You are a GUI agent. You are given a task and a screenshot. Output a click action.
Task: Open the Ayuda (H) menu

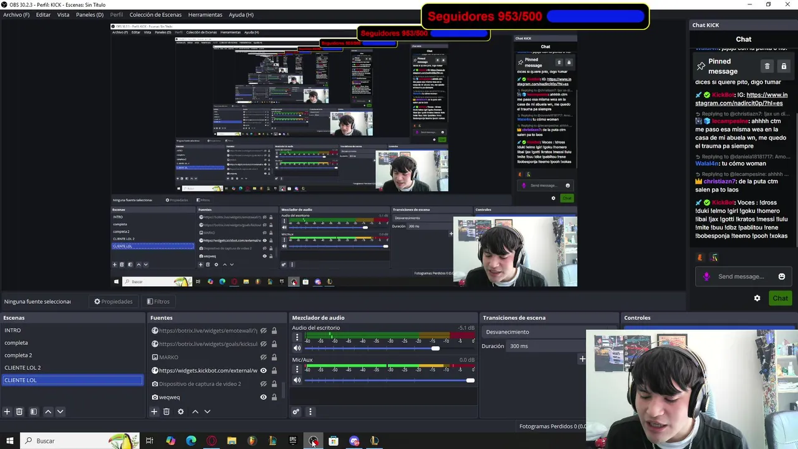tap(241, 14)
